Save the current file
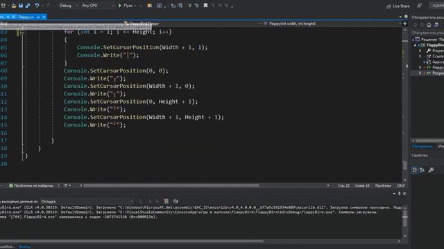This screenshot has width=444, height=249. [21, 6]
